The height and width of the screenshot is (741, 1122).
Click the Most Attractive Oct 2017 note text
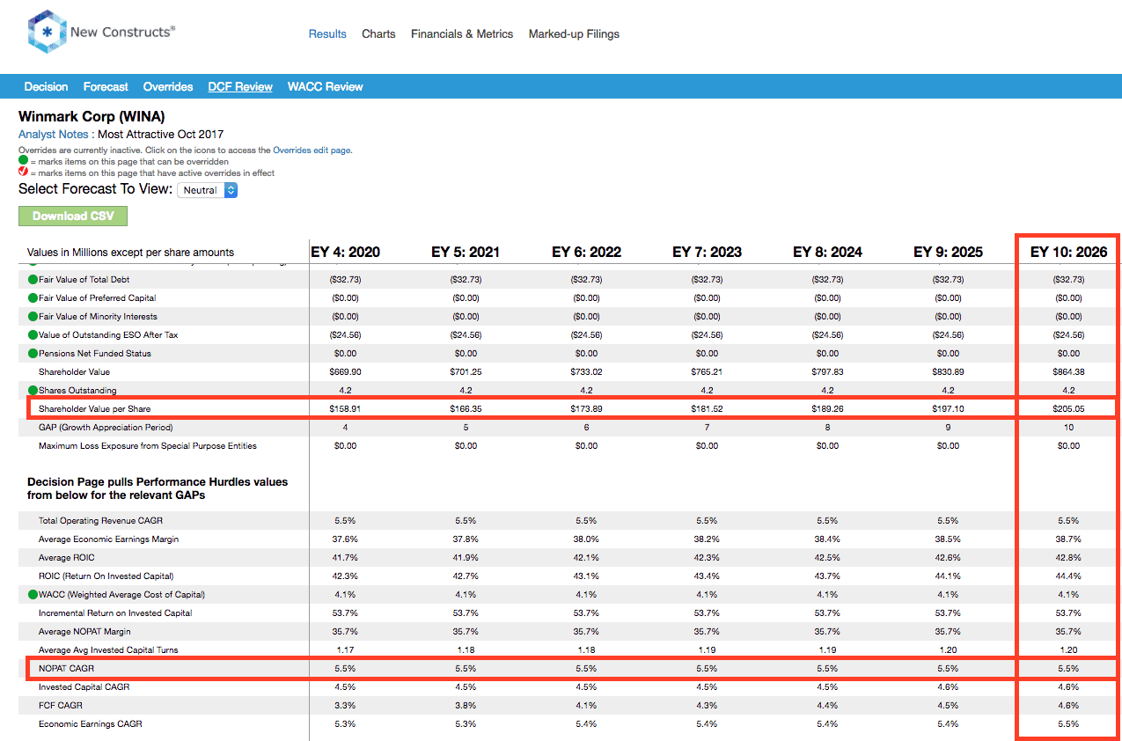160,135
